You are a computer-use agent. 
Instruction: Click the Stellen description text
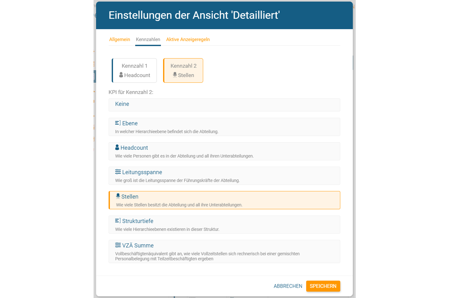(x=179, y=205)
